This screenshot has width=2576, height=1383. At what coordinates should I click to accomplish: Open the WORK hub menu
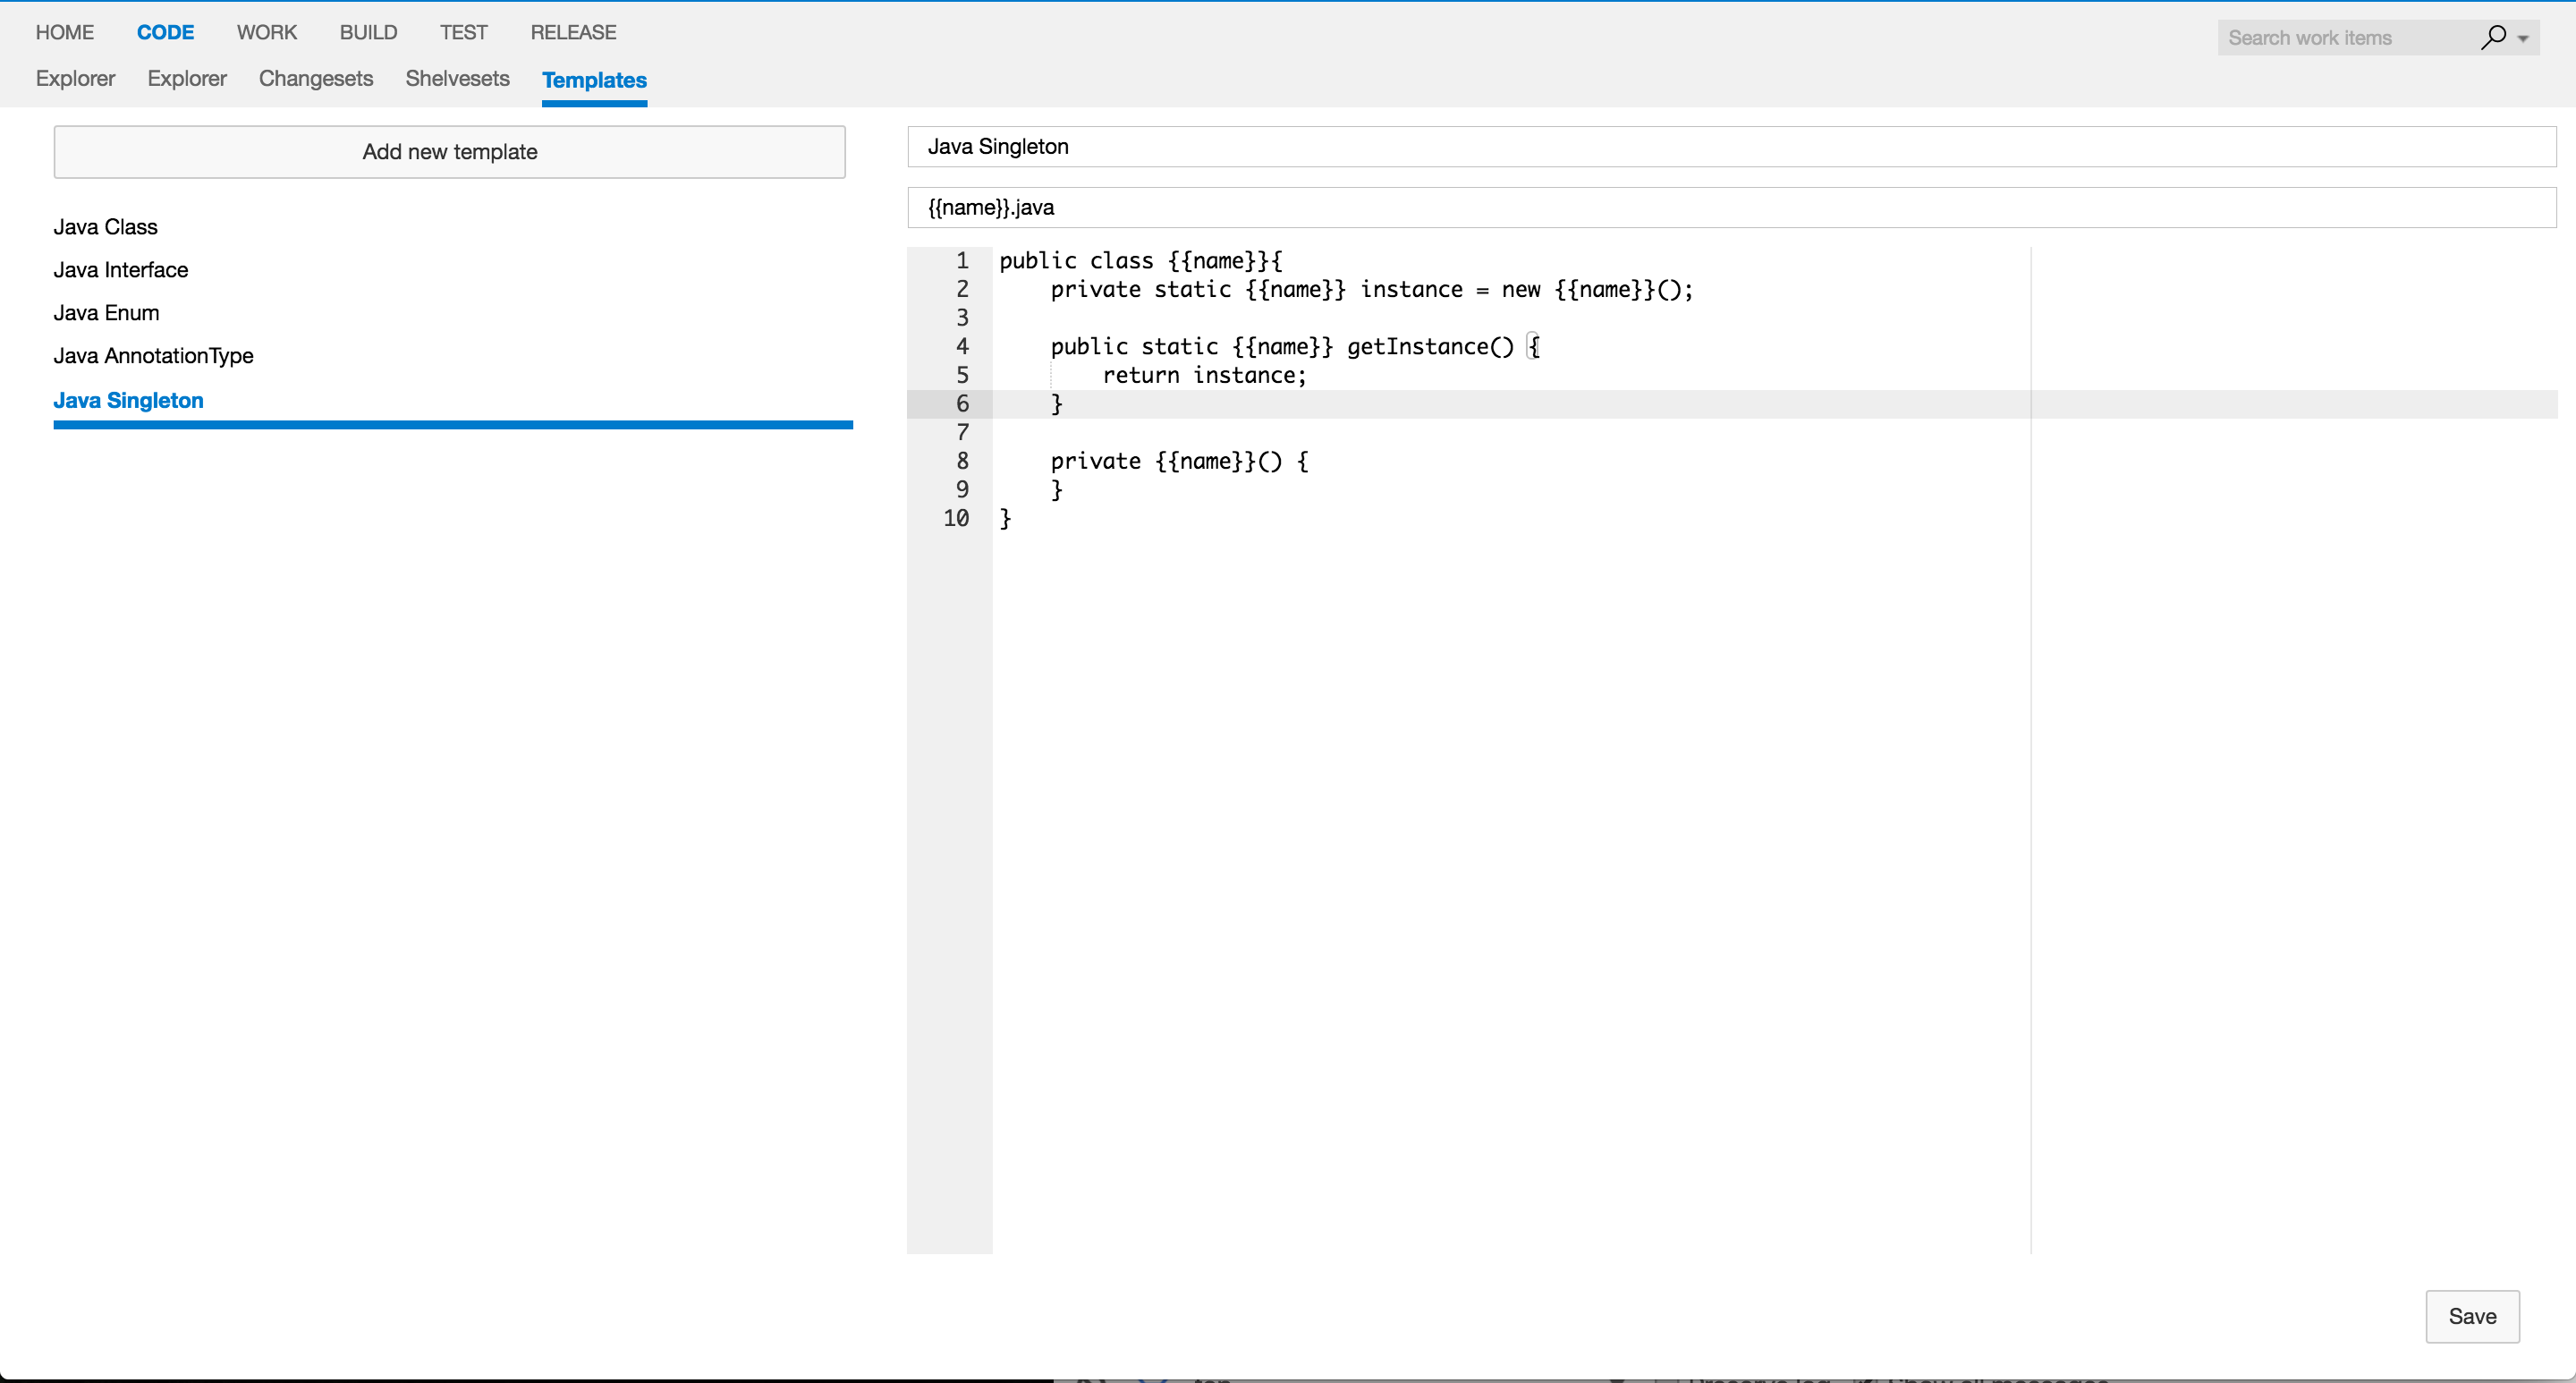(x=266, y=32)
